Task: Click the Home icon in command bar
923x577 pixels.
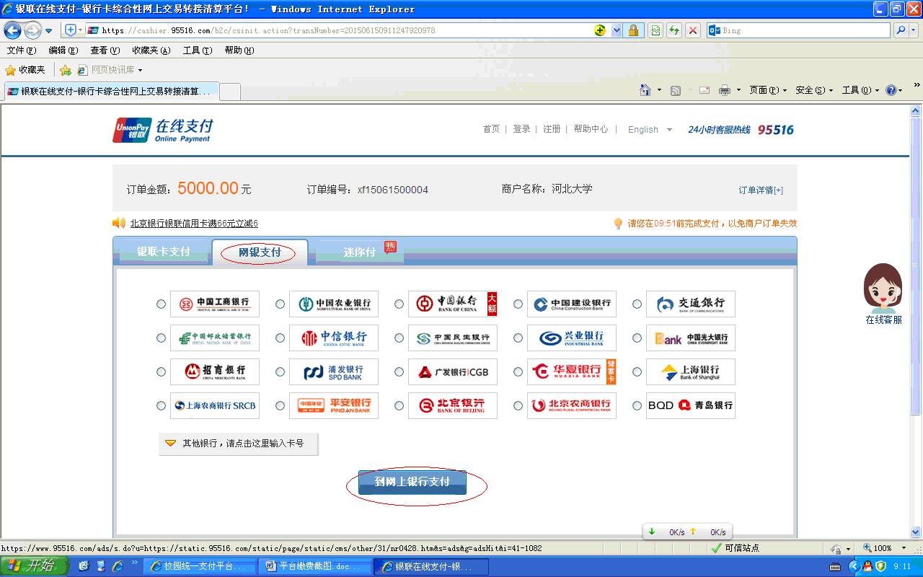Action: (x=646, y=90)
